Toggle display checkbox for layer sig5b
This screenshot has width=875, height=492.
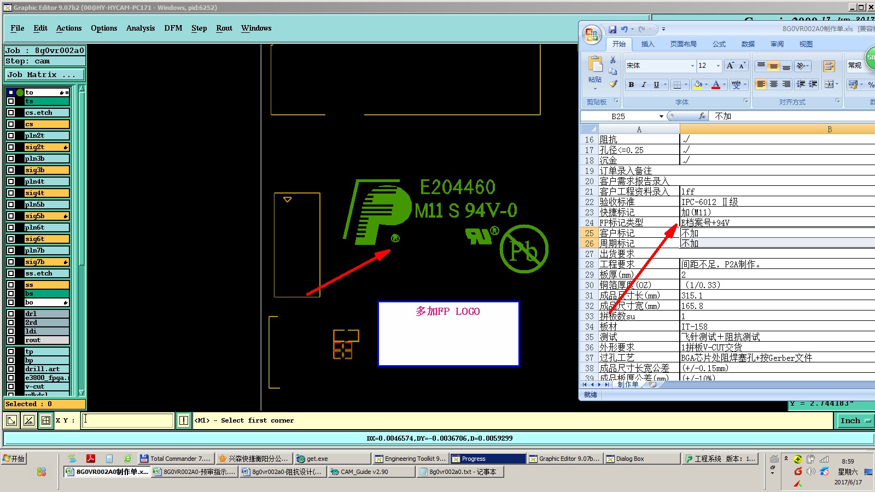[x=11, y=216]
